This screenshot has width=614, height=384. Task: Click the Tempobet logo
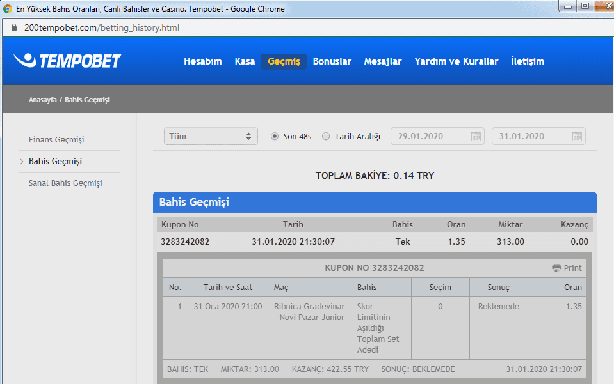(67, 61)
